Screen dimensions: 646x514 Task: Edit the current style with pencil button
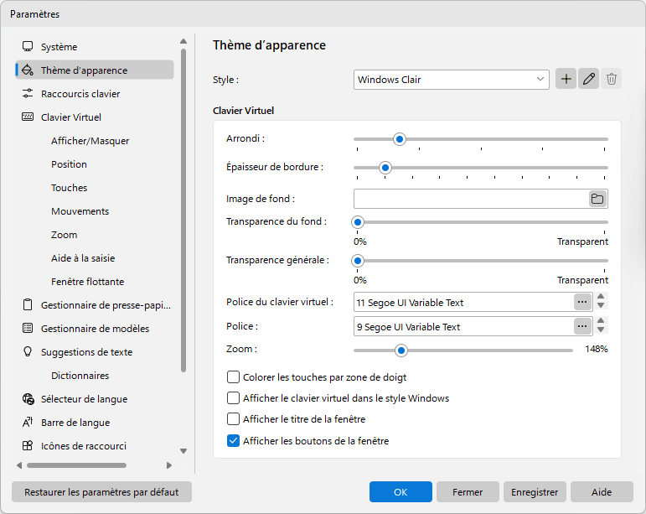click(x=589, y=79)
